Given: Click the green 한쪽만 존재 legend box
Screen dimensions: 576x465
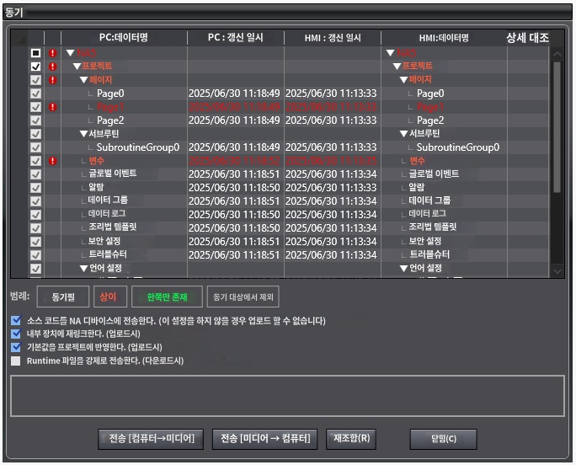Looking at the screenshot, I should [167, 297].
